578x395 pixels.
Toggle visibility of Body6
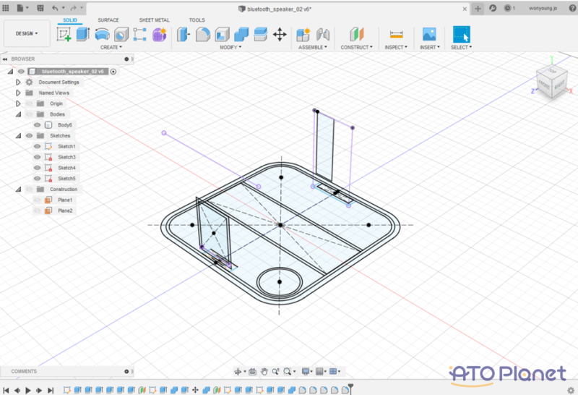[x=37, y=125]
